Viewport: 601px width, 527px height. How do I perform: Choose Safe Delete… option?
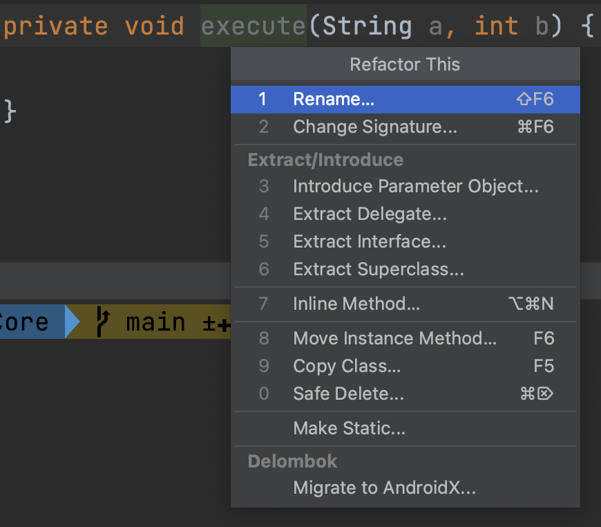(x=405, y=394)
